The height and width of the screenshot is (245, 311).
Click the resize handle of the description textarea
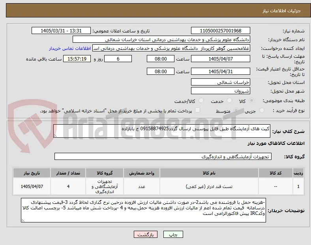click(55, 136)
